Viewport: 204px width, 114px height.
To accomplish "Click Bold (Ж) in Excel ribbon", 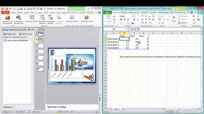I will [x=121, y=20].
